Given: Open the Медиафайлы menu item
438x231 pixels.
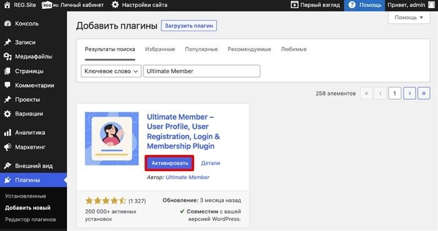Looking at the screenshot, I should pyautogui.click(x=34, y=57).
